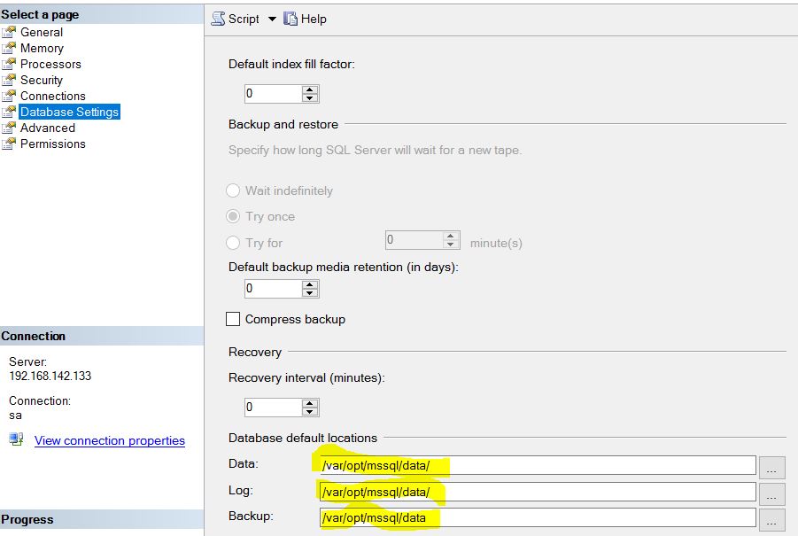Screen dimensions: 798x536
Task: Click the Script toolbar icon
Action: (x=219, y=19)
